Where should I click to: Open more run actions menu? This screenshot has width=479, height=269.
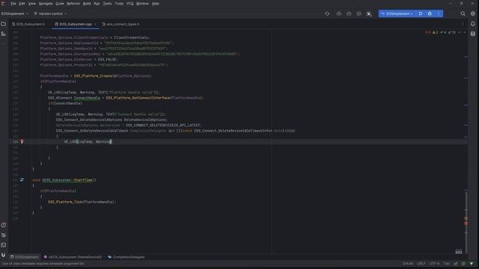439,13
